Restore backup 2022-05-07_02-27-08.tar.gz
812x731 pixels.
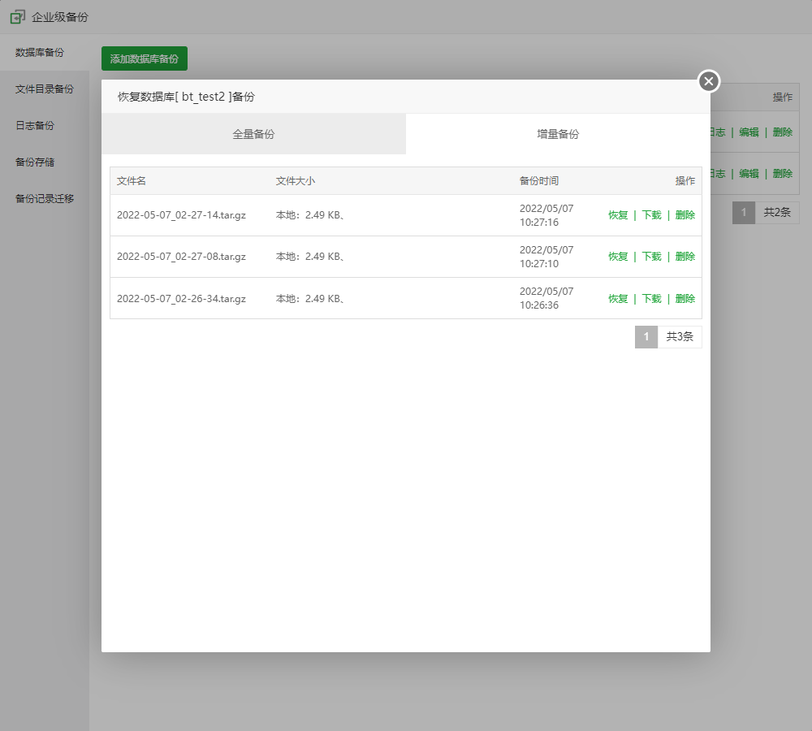pos(618,257)
